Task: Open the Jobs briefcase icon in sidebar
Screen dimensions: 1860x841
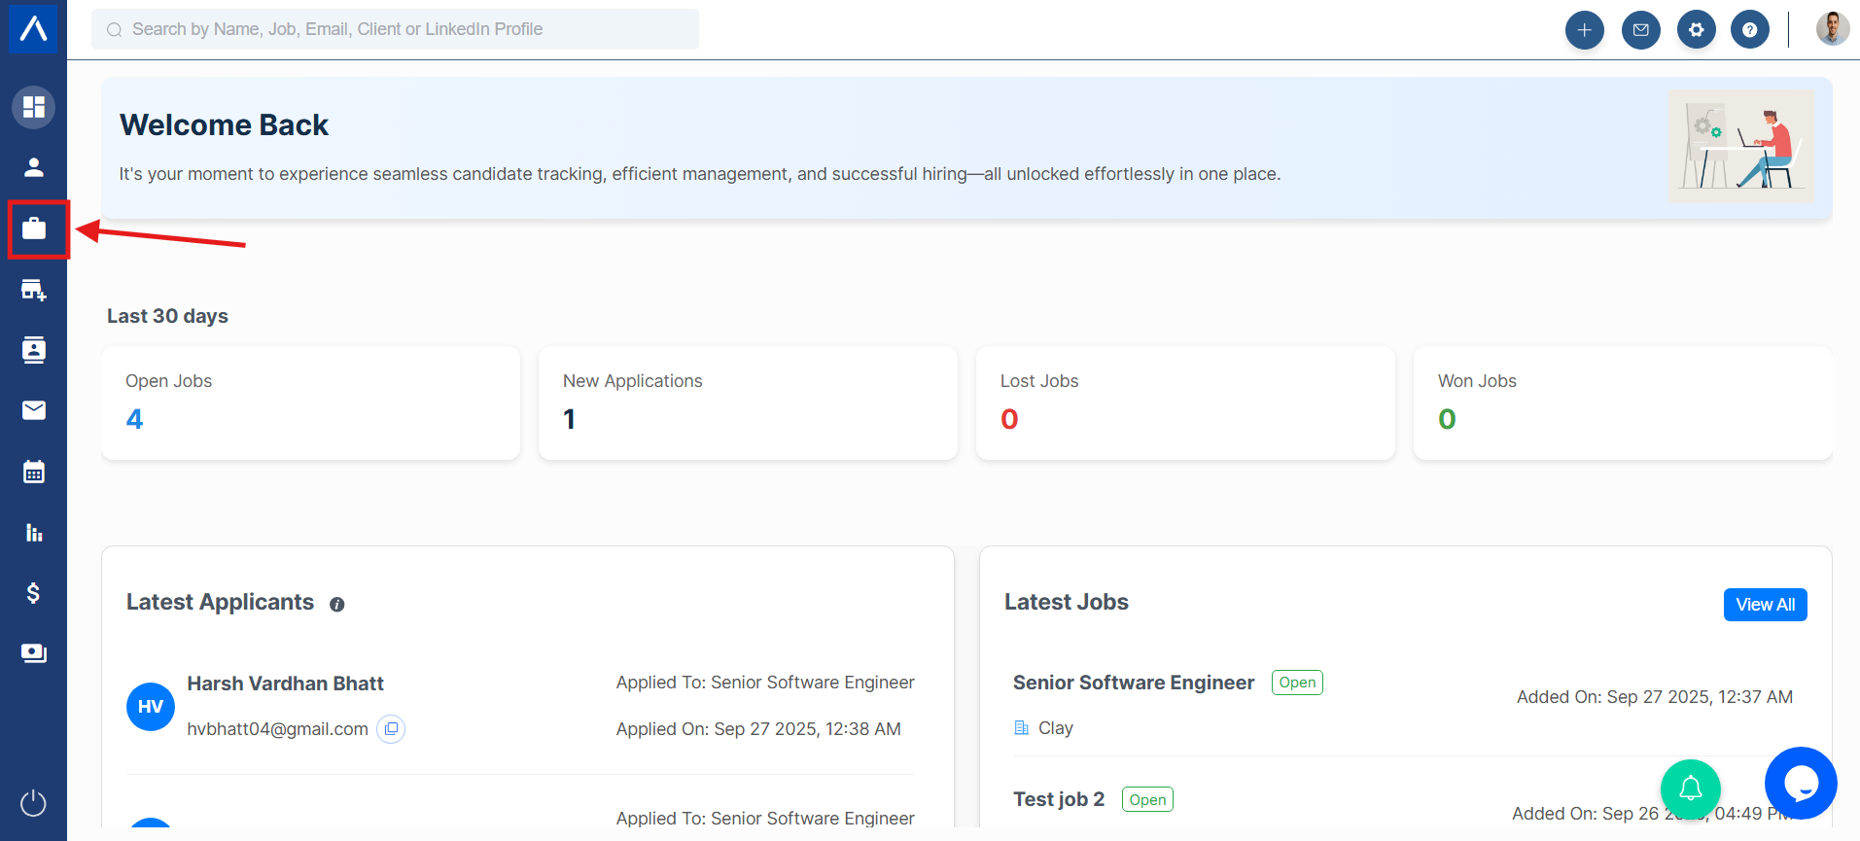Action: point(34,228)
